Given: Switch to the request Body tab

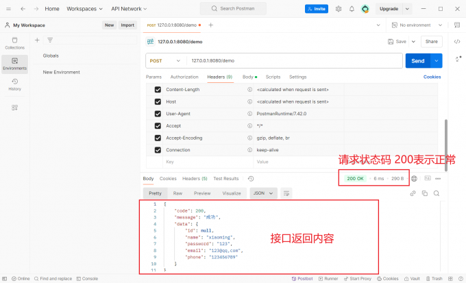Looking at the screenshot, I should click(249, 77).
